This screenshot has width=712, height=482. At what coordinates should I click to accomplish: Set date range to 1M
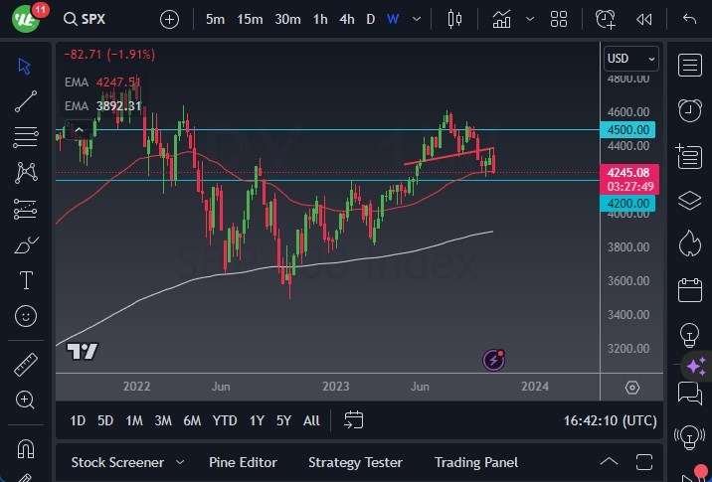pyautogui.click(x=134, y=420)
